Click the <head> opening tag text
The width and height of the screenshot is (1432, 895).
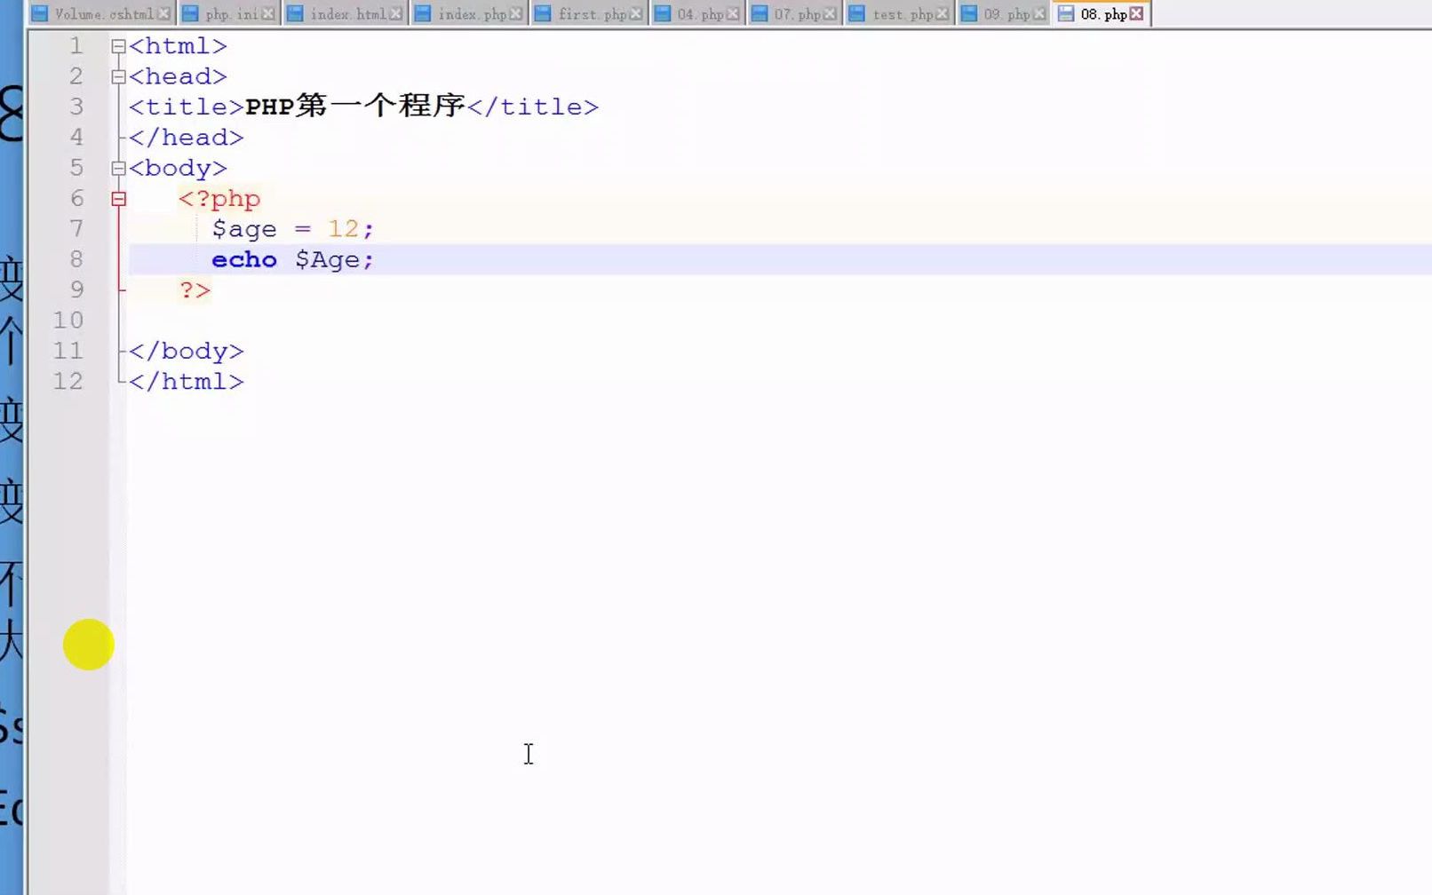coord(178,76)
